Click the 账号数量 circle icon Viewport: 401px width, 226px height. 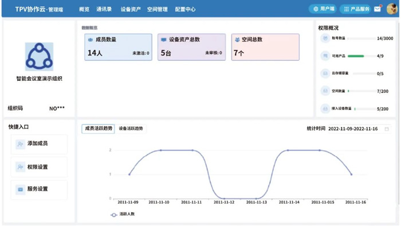point(325,38)
